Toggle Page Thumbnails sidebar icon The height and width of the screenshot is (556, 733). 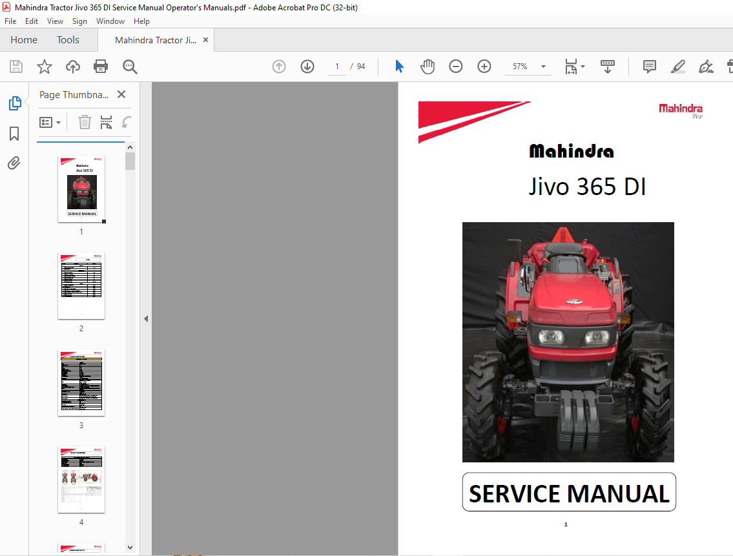(14, 103)
